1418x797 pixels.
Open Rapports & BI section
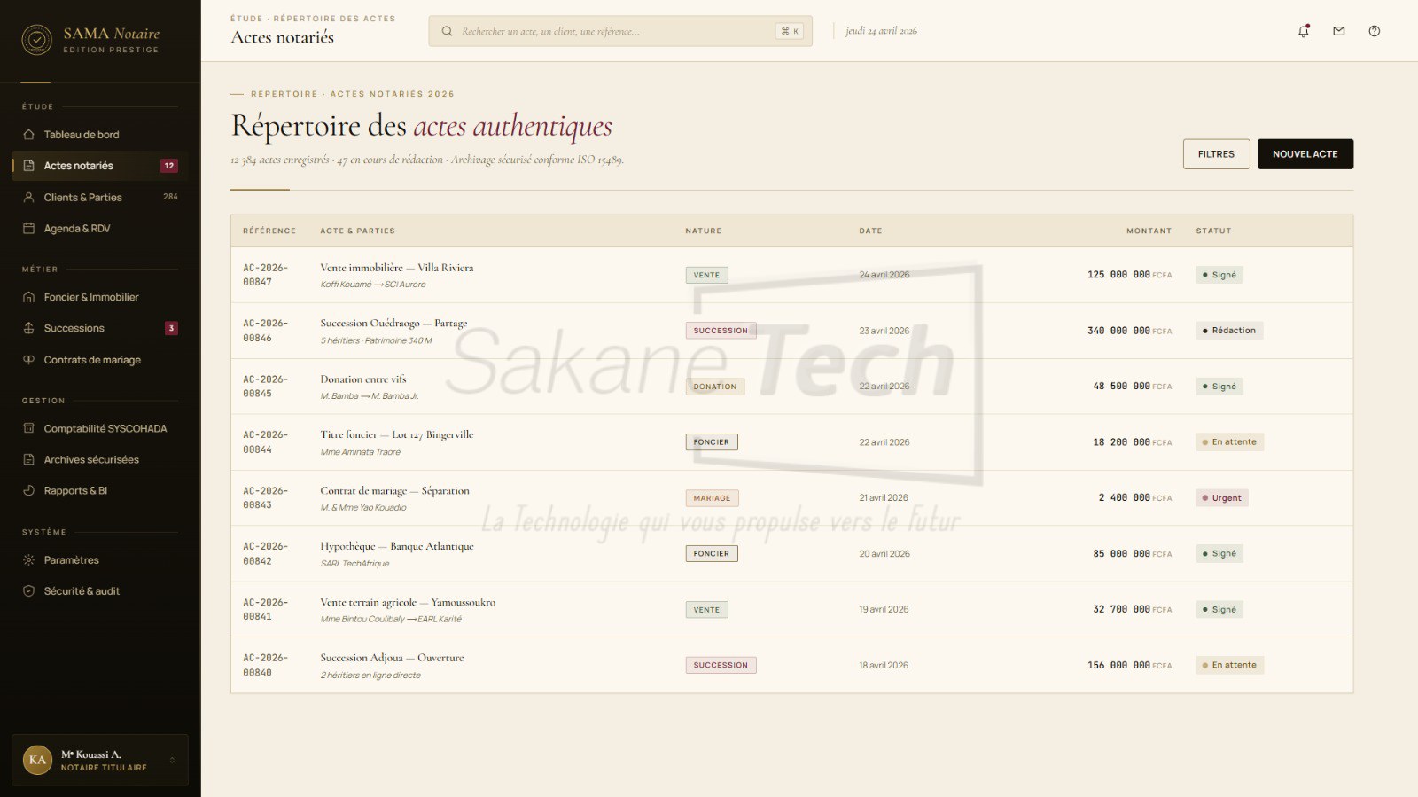coord(100,490)
